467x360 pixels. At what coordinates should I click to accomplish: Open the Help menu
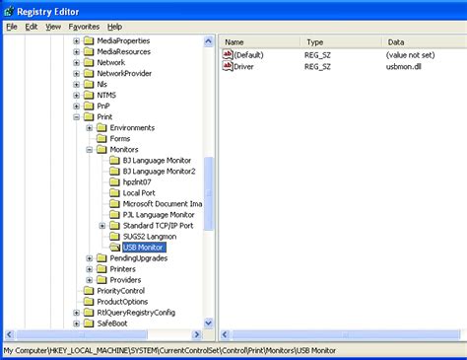114,27
